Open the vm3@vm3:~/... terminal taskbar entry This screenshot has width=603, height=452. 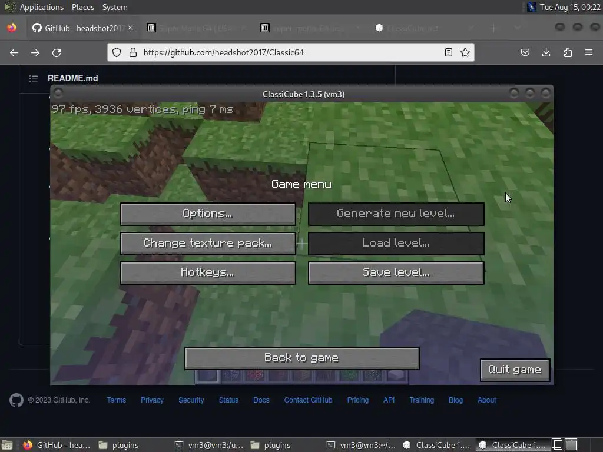coord(362,445)
